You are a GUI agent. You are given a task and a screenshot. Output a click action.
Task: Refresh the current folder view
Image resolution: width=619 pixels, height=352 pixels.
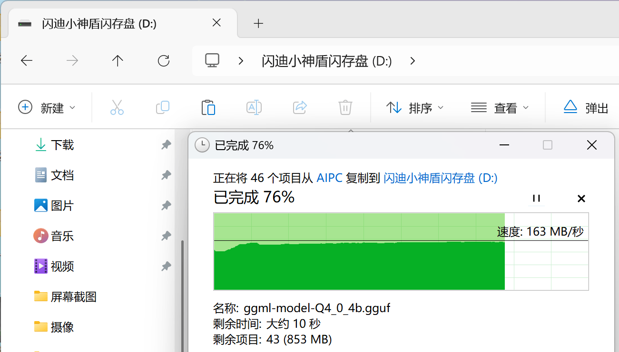click(163, 61)
